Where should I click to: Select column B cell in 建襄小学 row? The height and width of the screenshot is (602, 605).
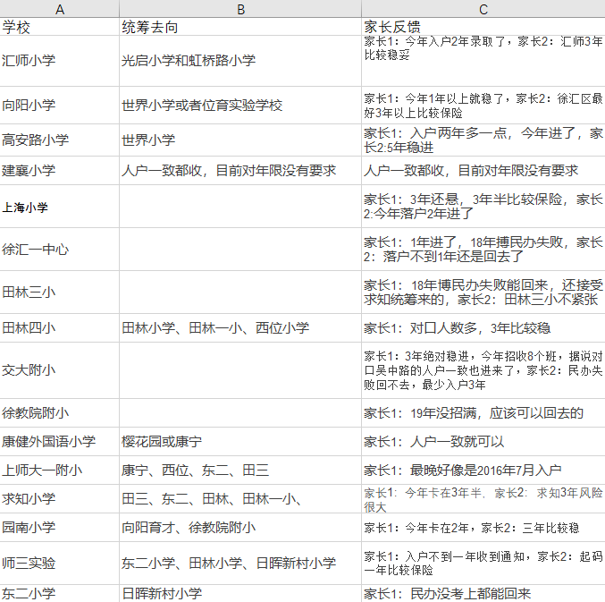[240, 171]
